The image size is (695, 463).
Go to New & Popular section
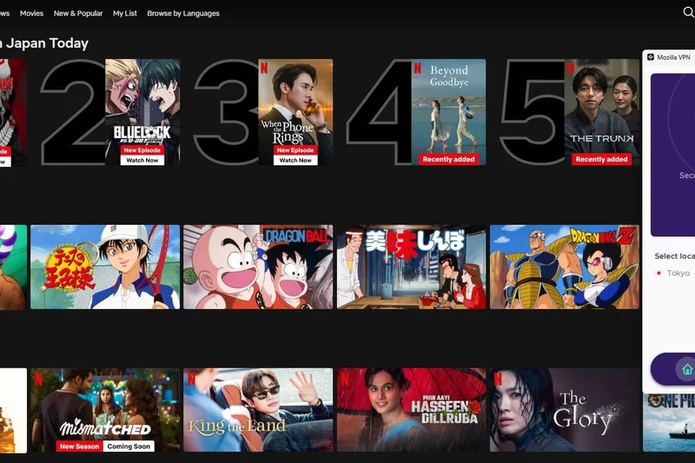pos(77,14)
